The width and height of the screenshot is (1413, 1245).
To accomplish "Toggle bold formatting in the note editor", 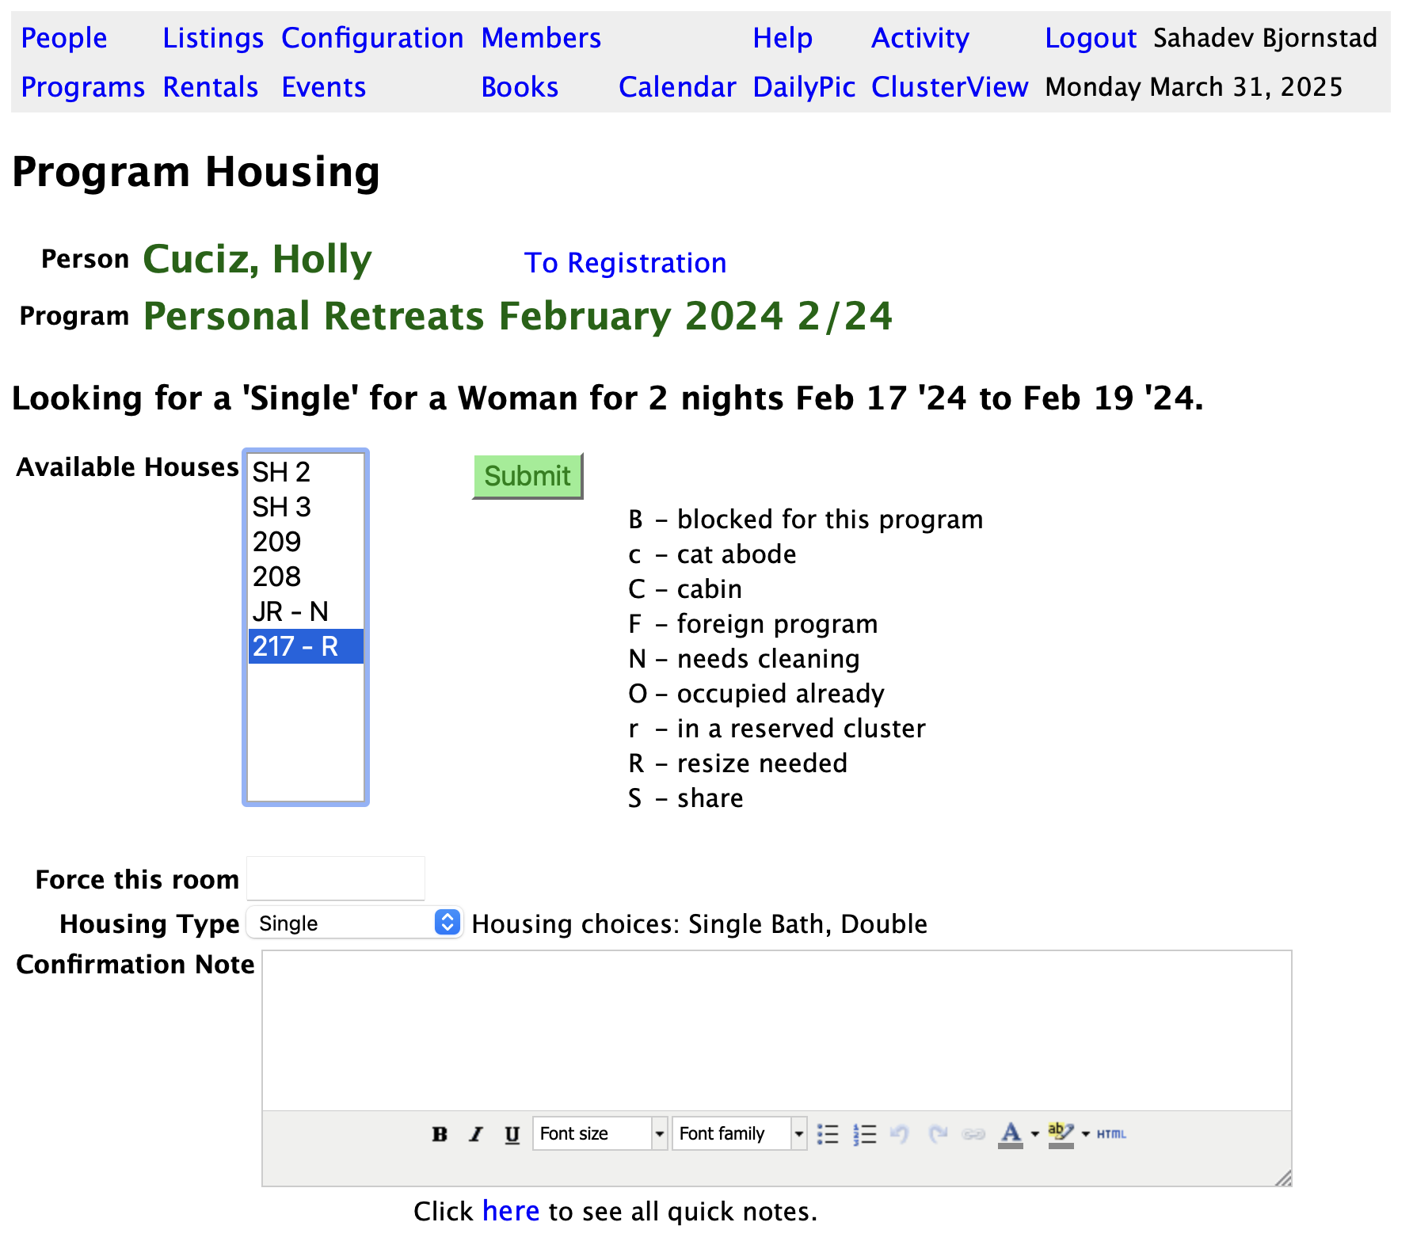I will 440,1134.
